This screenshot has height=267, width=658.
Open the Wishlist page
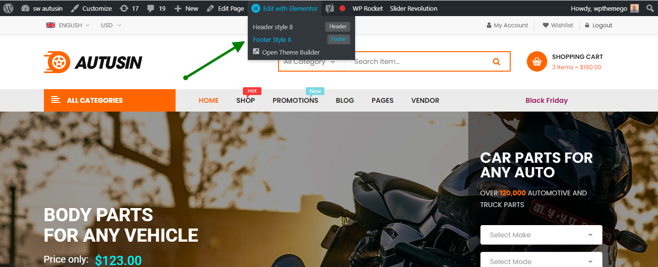(558, 25)
